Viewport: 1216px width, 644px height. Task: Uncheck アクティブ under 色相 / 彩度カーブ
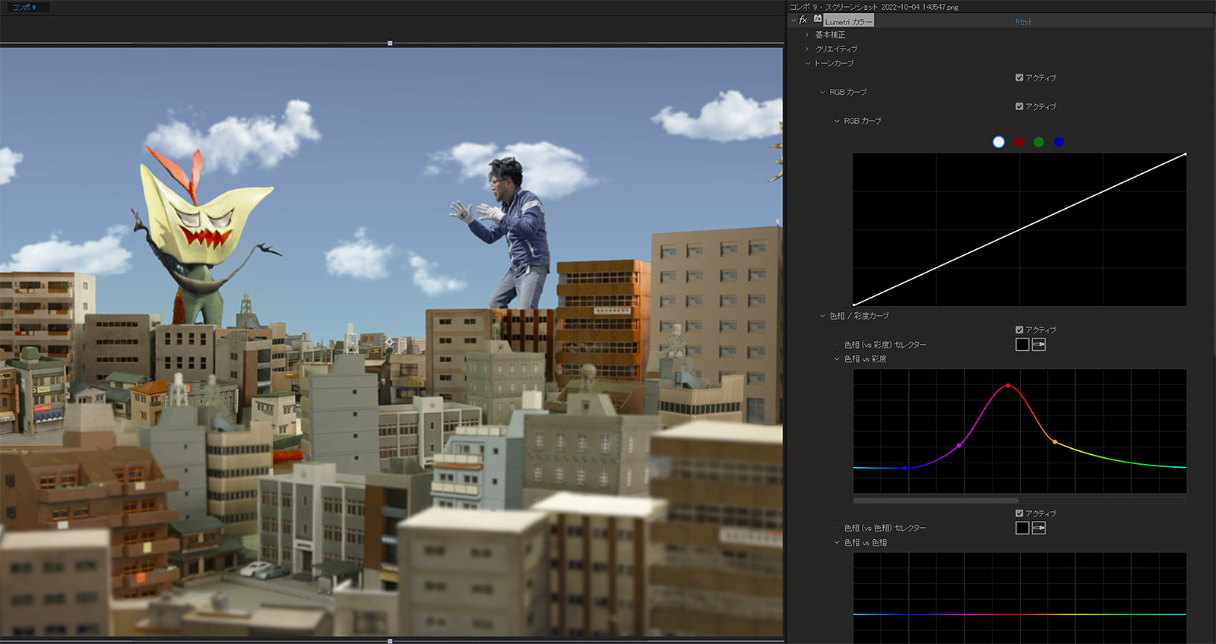coord(1019,330)
